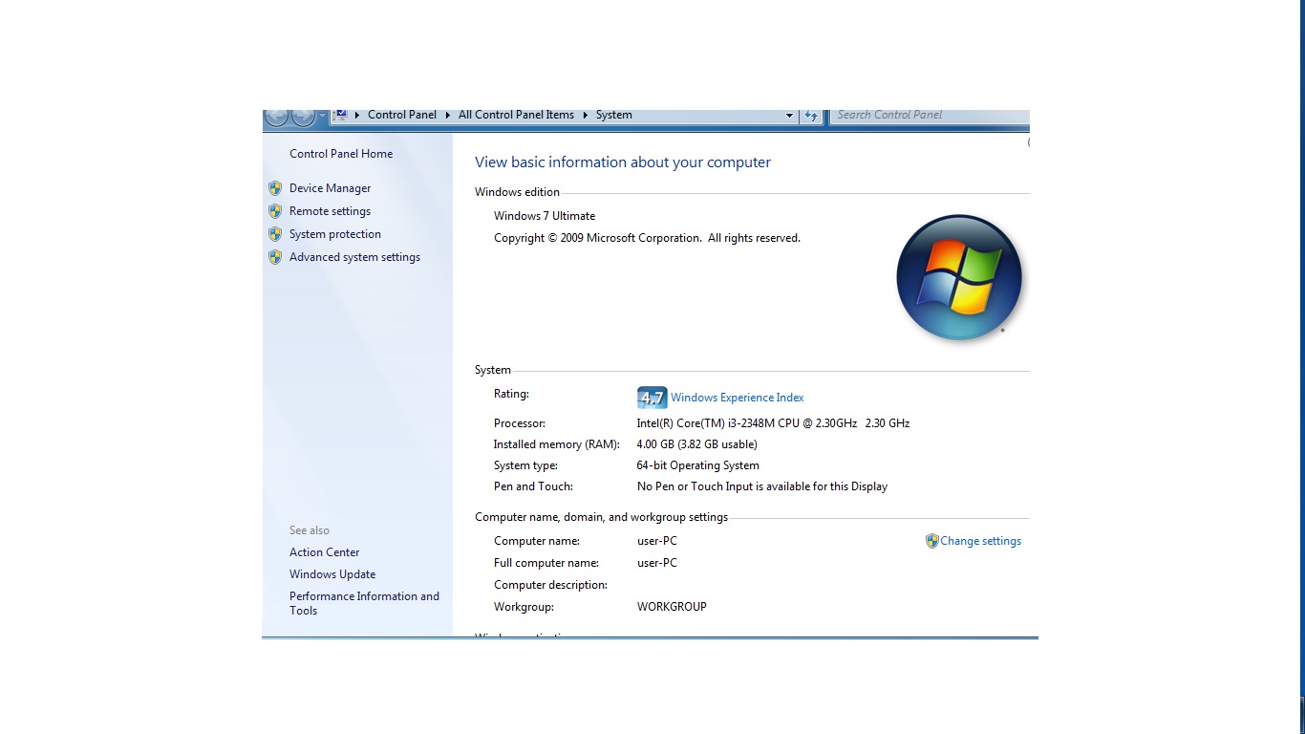Click the Copyright 2009 Microsoft Corporation text
The image size is (1305, 734).
click(647, 238)
